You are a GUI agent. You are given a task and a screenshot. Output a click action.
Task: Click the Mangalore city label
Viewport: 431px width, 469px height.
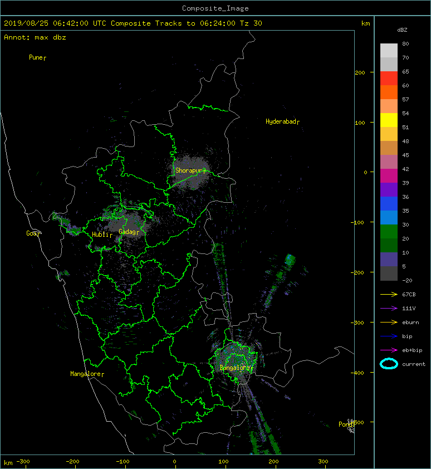tap(87, 374)
